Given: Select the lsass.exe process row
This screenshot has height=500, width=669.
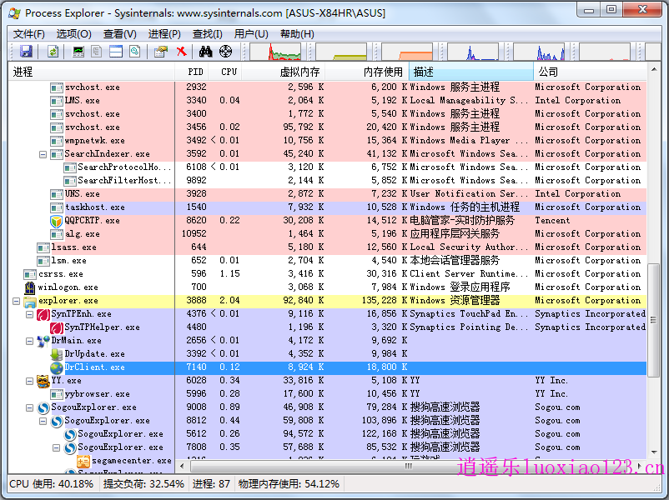Looking at the screenshot, I should (x=327, y=247).
